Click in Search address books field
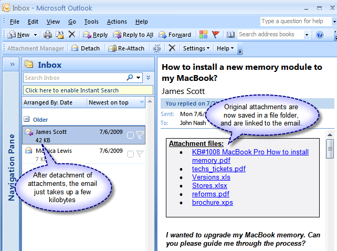Image resolution: width=337 pixels, height=251 pixels. point(270,35)
